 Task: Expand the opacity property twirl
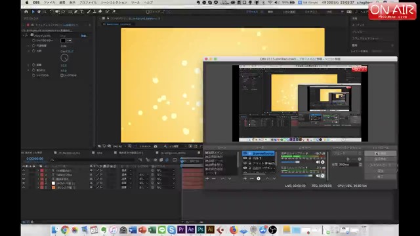[28, 46]
